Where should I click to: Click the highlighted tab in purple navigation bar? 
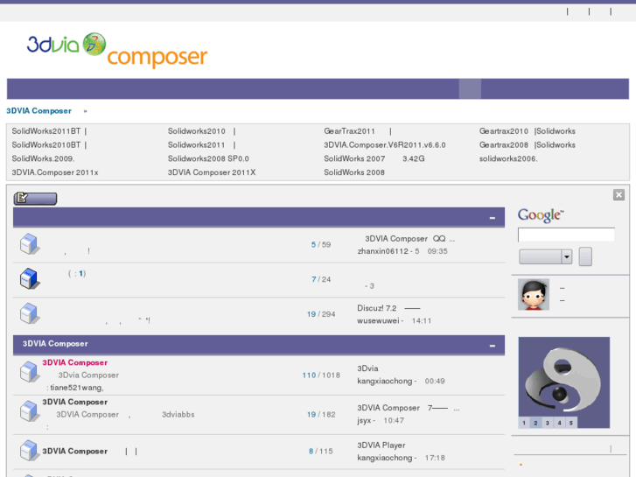tap(470, 89)
